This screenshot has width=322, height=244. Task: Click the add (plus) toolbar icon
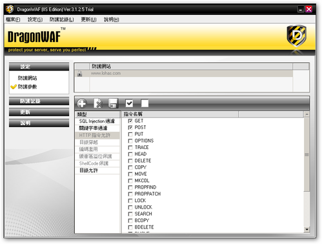click(x=82, y=103)
